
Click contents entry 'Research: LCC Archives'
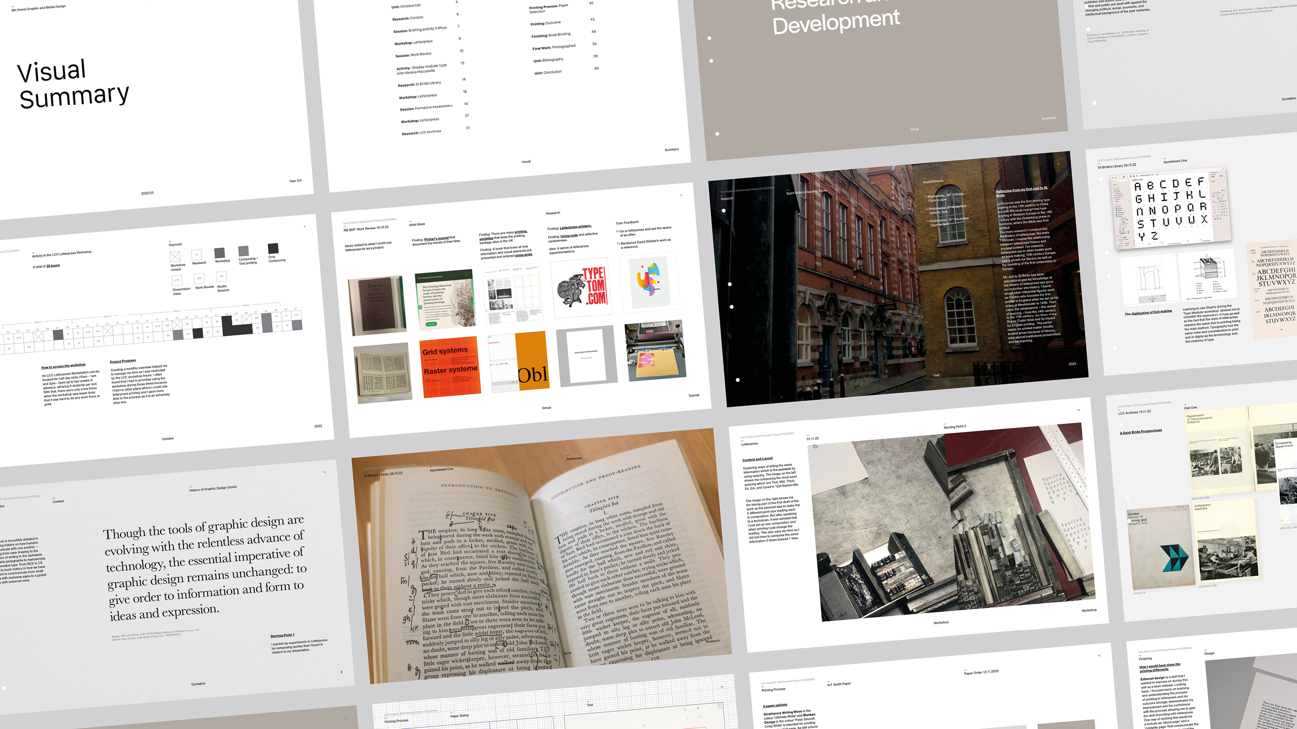(x=421, y=132)
